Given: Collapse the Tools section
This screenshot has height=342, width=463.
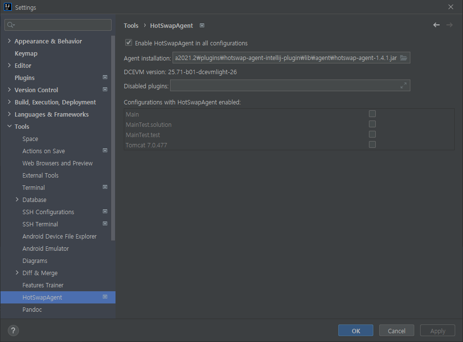Looking at the screenshot, I should pos(9,126).
